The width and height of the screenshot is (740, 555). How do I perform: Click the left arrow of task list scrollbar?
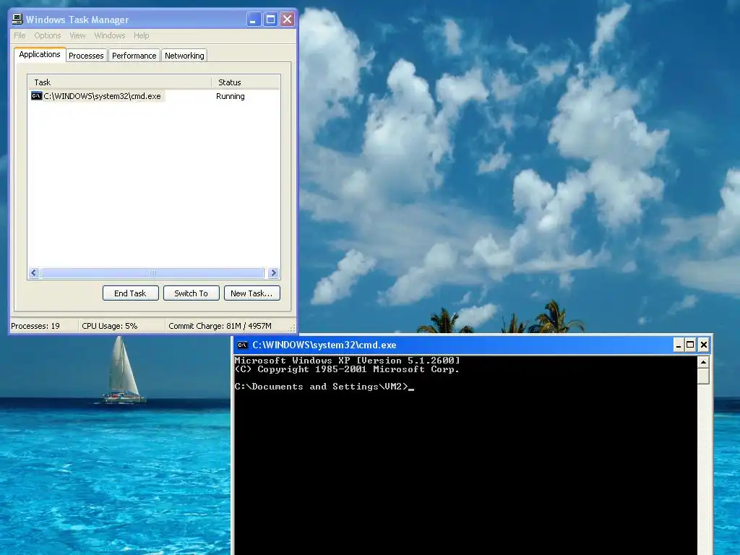tap(34, 272)
